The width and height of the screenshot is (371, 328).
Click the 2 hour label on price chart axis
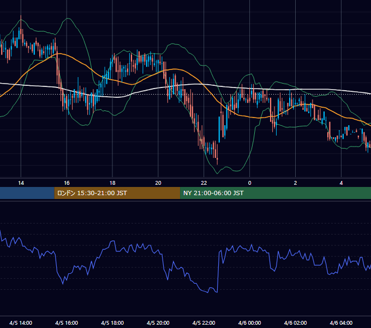295,183
